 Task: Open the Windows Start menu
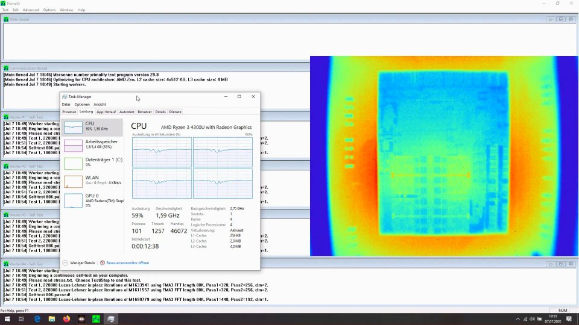coord(7,319)
